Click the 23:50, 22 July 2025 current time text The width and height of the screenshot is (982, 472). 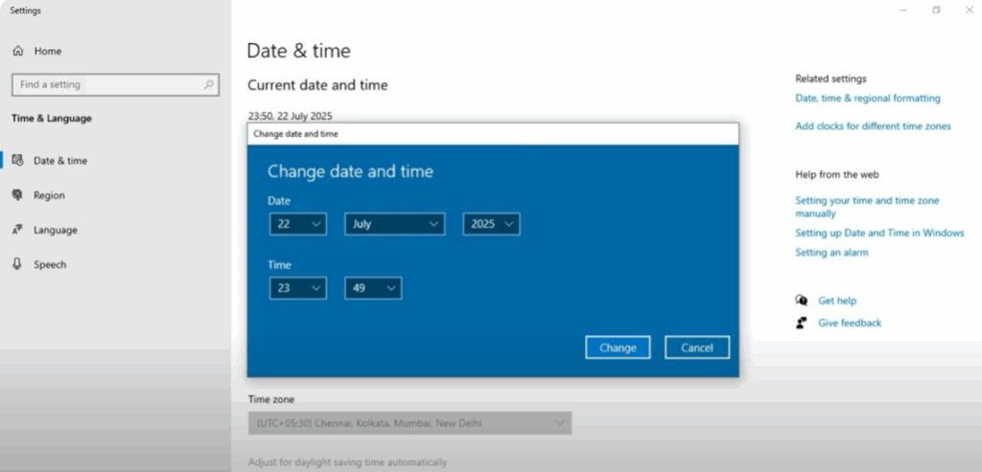click(290, 116)
